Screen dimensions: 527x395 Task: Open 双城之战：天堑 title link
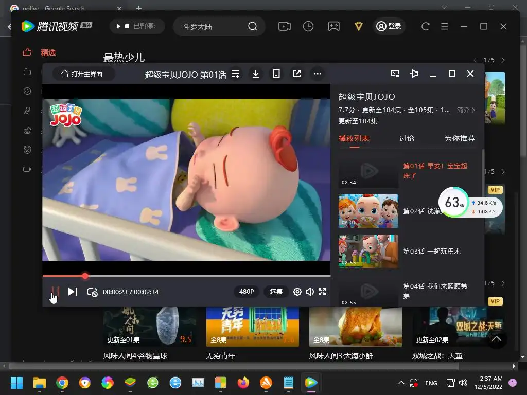pyautogui.click(x=437, y=356)
